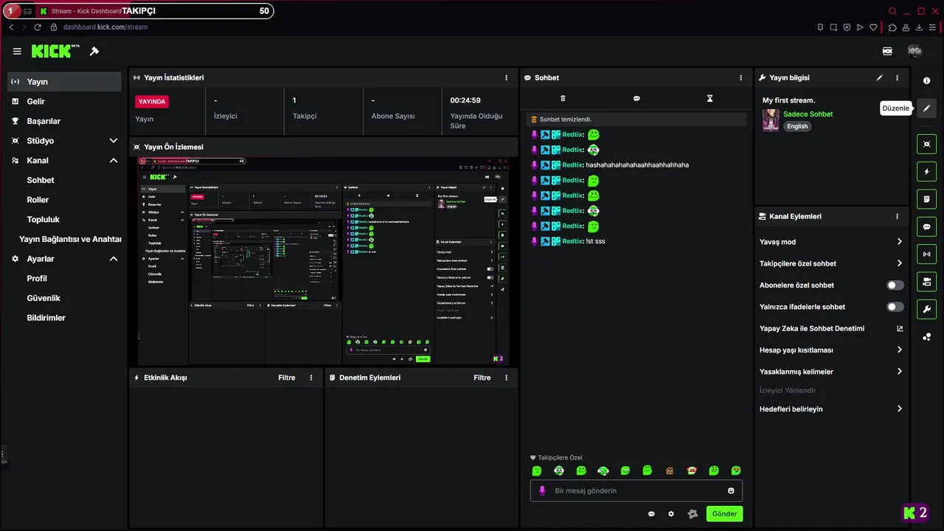Click the MOD icon beside the avatar
944x531 pixels.
click(887, 51)
